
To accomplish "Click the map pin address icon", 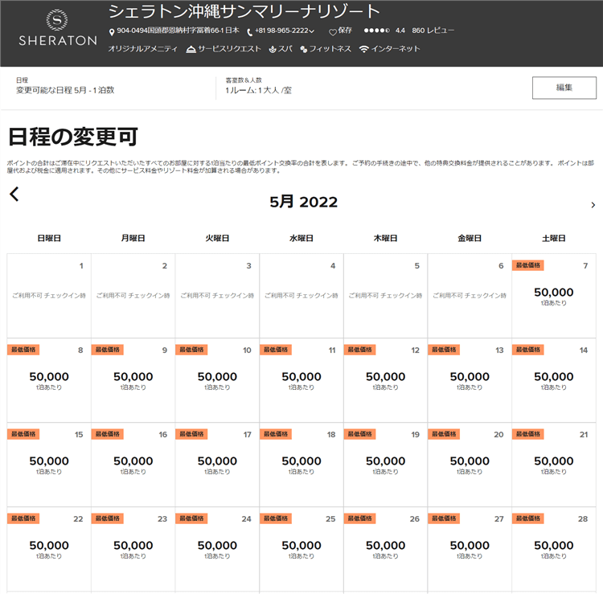I will 112,32.
